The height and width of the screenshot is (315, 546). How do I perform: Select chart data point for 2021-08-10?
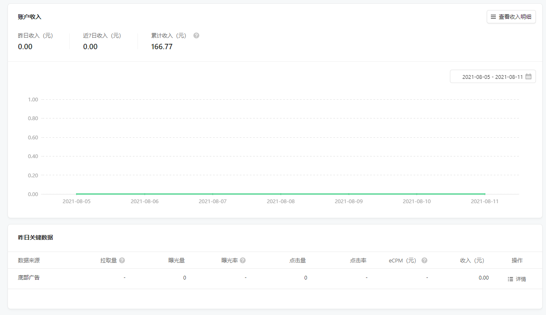(x=416, y=194)
